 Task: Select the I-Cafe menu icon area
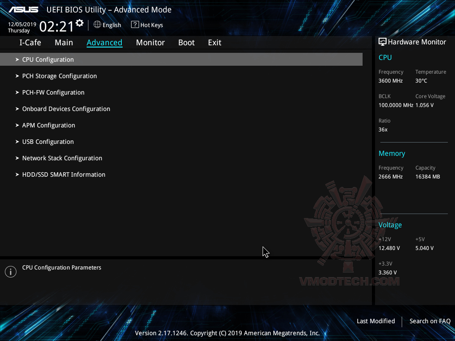click(x=30, y=42)
